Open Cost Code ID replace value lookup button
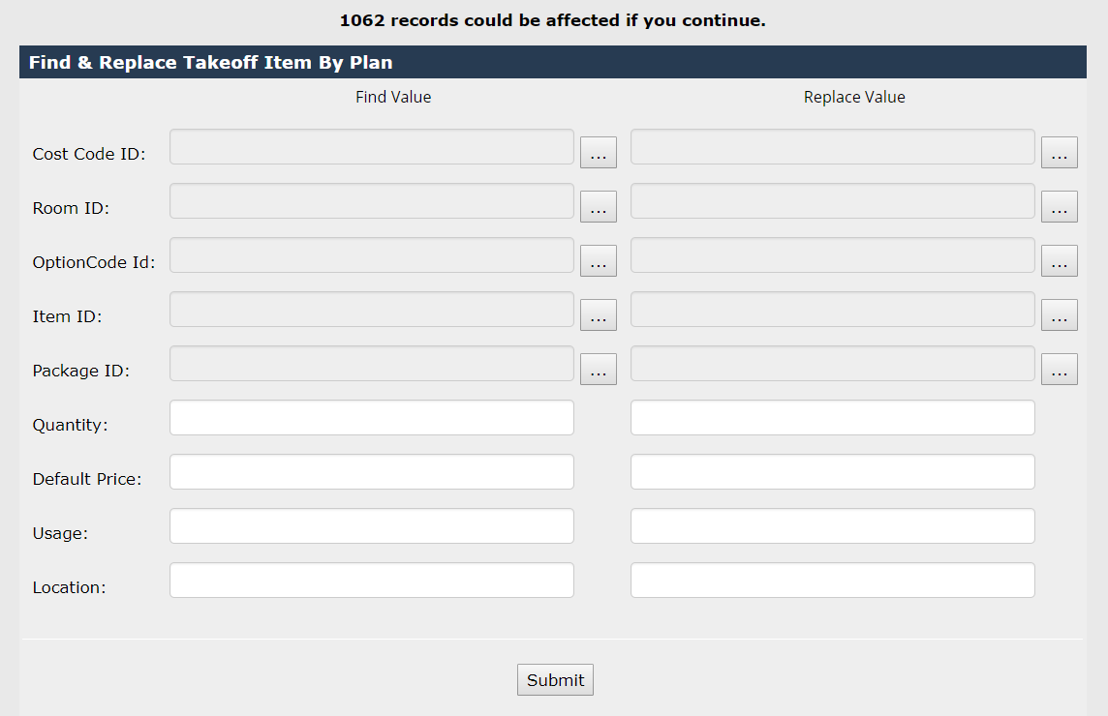The width and height of the screenshot is (1108, 716). coord(1059,153)
